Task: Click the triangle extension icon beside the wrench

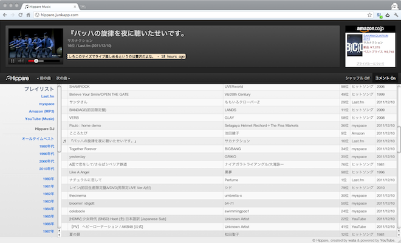Action: [388, 15]
